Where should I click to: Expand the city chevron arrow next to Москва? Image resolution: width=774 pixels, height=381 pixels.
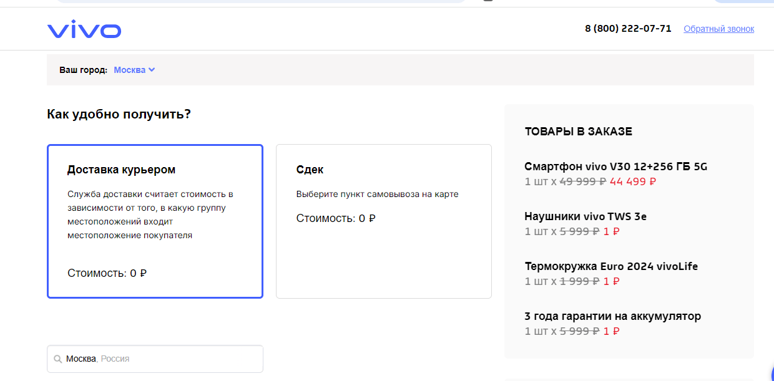(152, 70)
